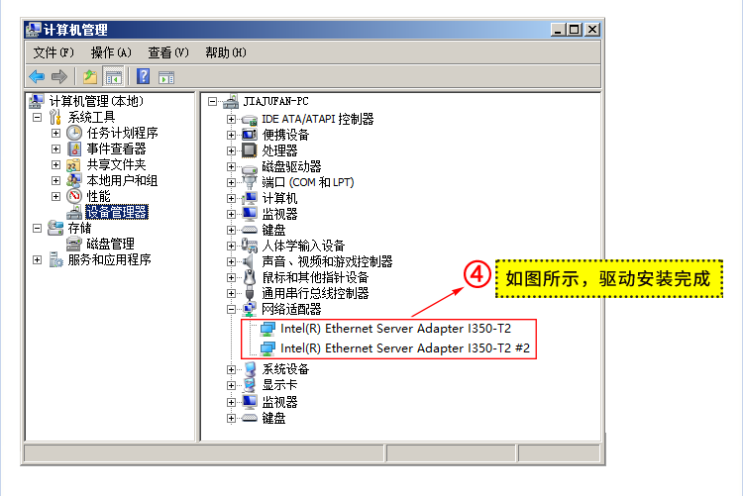Open the 操作(A) menu
743x496 pixels.
click(111, 52)
